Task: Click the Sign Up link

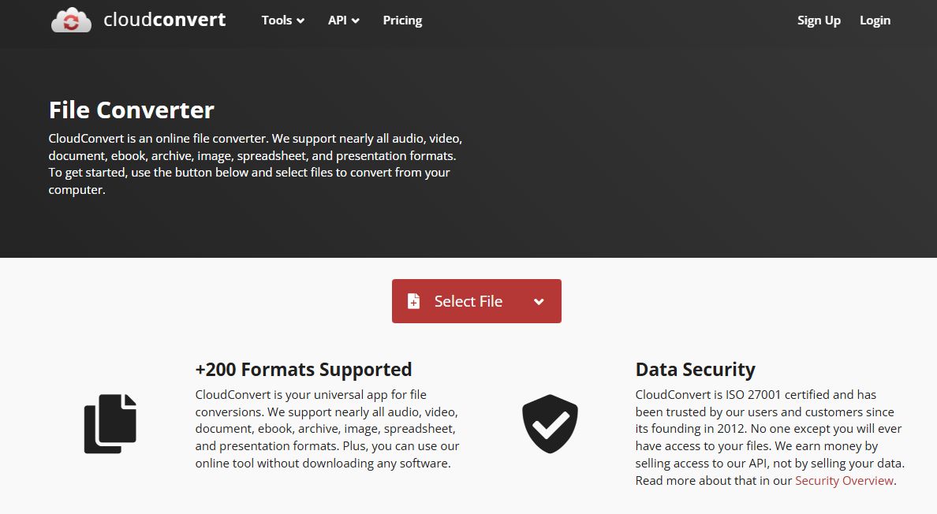Action: (x=819, y=20)
